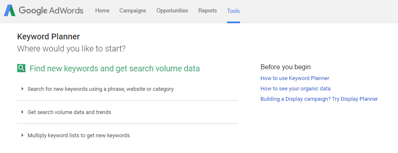
Task: Expand triangle beside Search for new keywords
Action: click(x=22, y=89)
